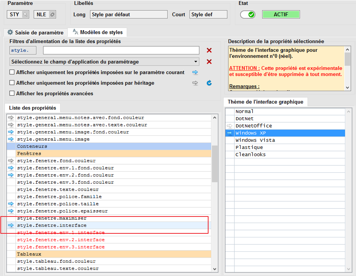Click the arrow icon beside Windows XP theme
The width and height of the screenshot is (356, 276).
click(230, 133)
